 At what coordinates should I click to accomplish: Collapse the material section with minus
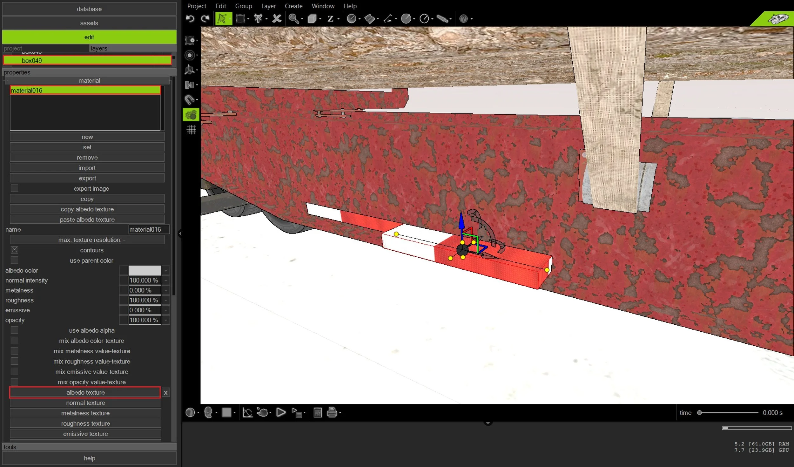(x=7, y=81)
